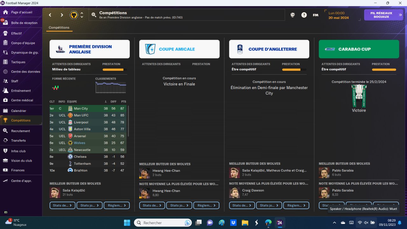Click the Fil Réseaux Sociaux button
This screenshot has width=407, height=229.
click(x=383, y=15)
